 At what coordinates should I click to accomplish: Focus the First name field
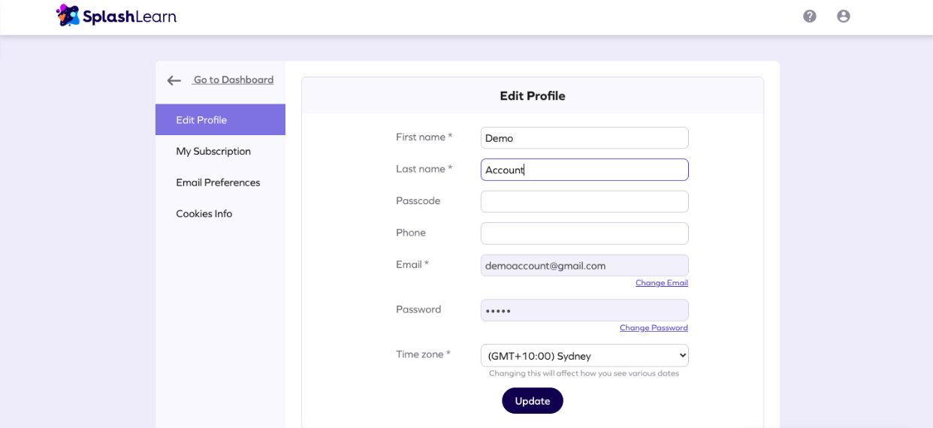tap(584, 138)
